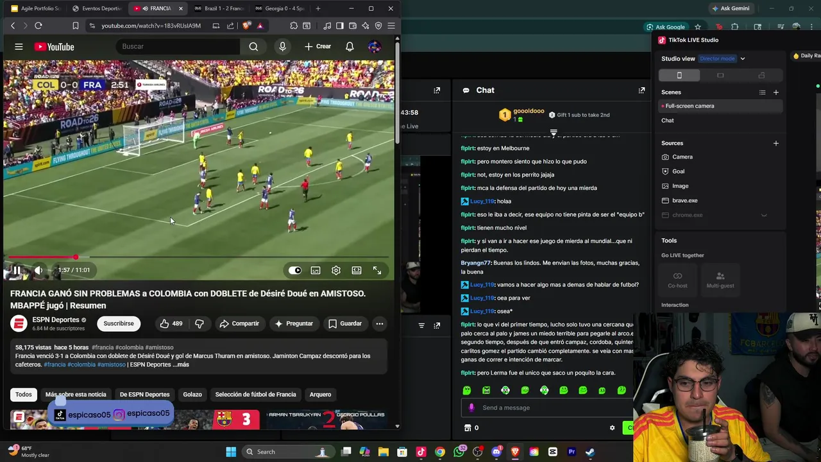The image size is (821, 462).
Task: Open the YouTube account avatar menu
Action: tap(375, 46)
